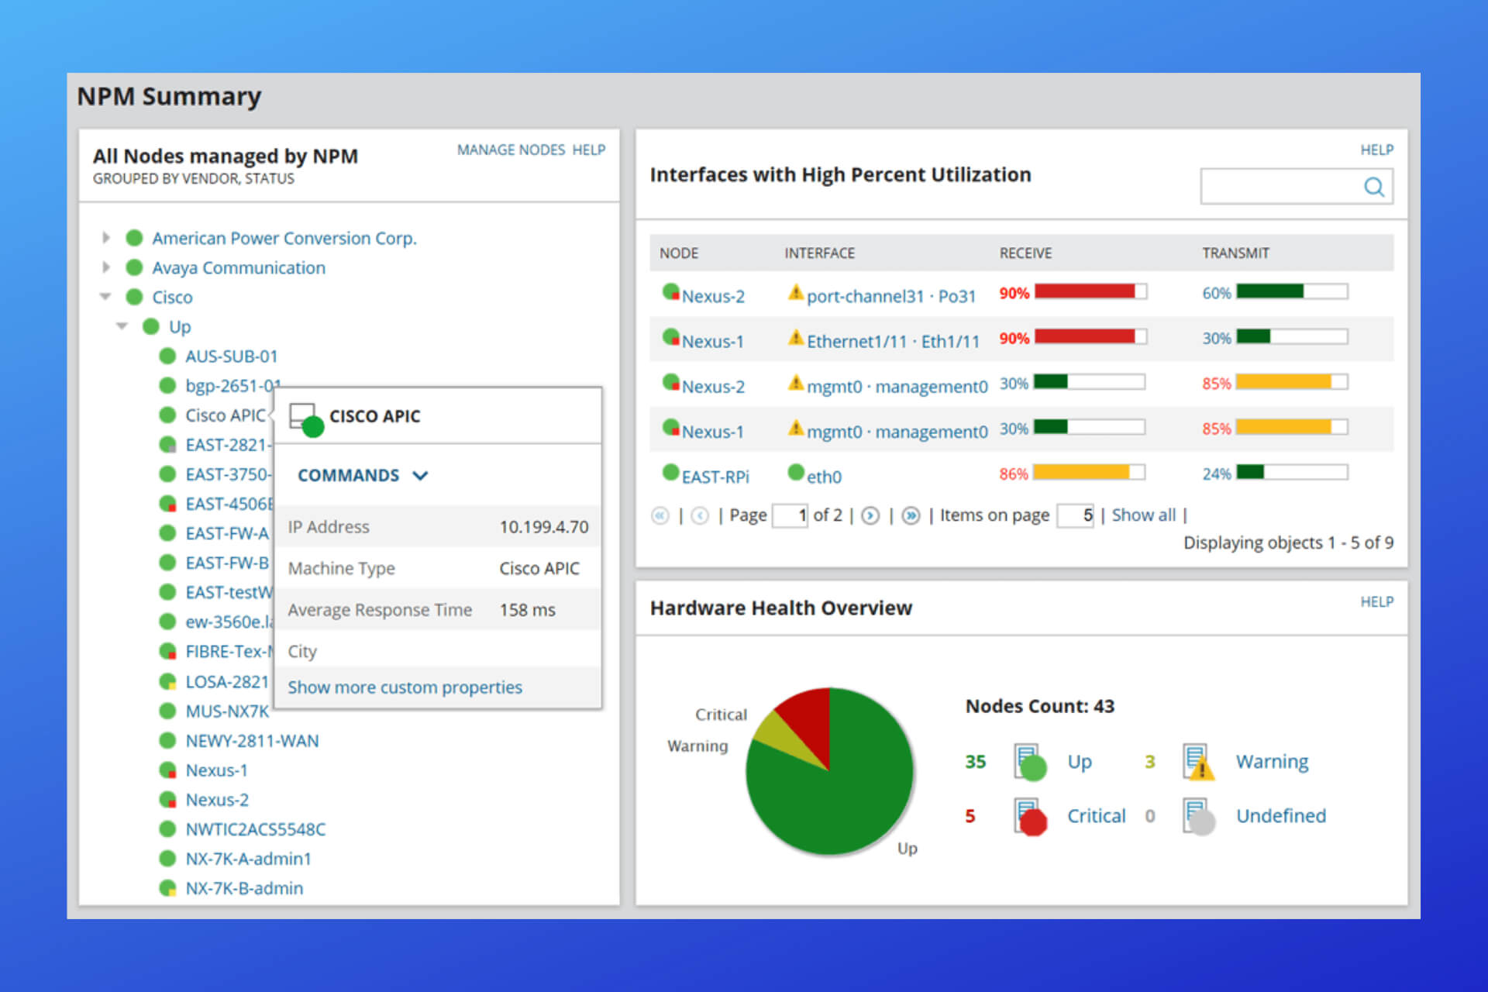This screenshot has height=992, width=1488.
Task: Select Nexus-1 in nodes tree
Action: (216, 770)
